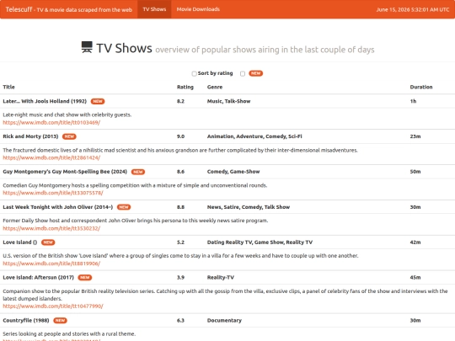Follow the IMDb link tt33075578 for Guy Mont-Spelling Bee
Image resolution: width=455 pixels, height=341 pixels.
pos(53,193)
